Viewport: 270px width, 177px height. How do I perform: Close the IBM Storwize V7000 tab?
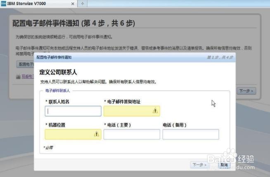point(73,4)
